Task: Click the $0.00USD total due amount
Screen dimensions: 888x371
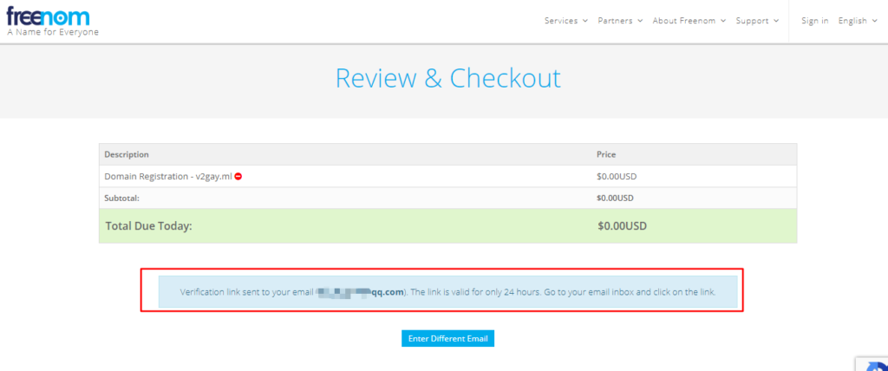Action: (x=622, y=226)
